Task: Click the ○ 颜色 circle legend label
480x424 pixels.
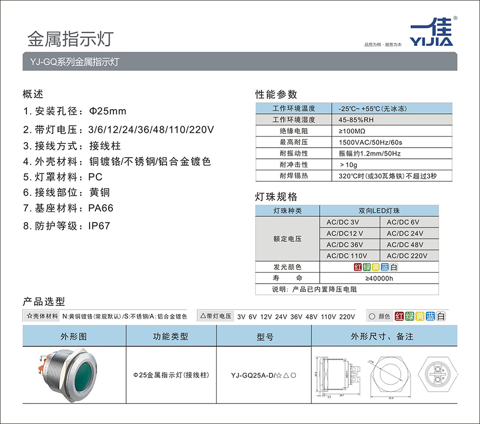Action: [x=380, y=316]
